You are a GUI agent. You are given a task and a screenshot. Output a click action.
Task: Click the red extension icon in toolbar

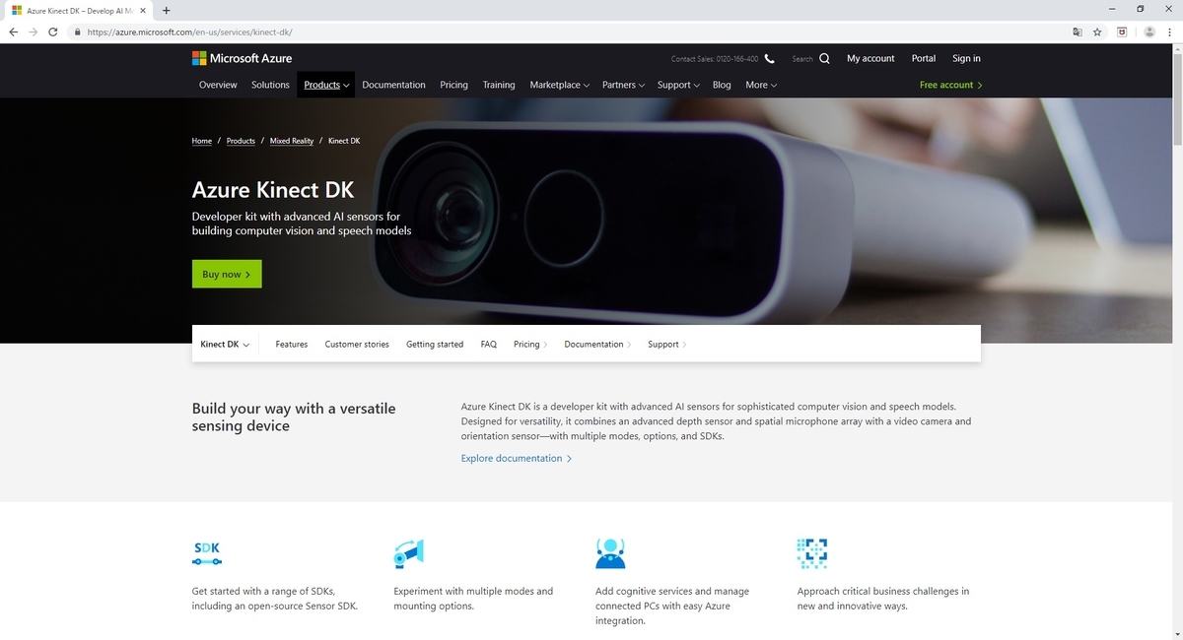pos(1122,32)
